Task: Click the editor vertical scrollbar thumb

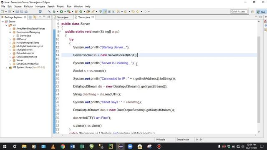Action: [259, 80]
